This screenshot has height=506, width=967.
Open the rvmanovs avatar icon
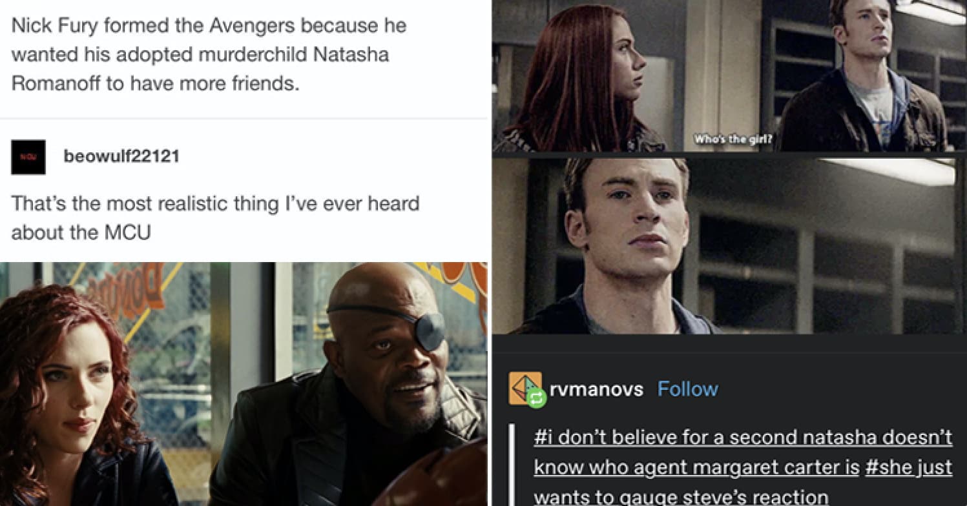click(525, 388)
